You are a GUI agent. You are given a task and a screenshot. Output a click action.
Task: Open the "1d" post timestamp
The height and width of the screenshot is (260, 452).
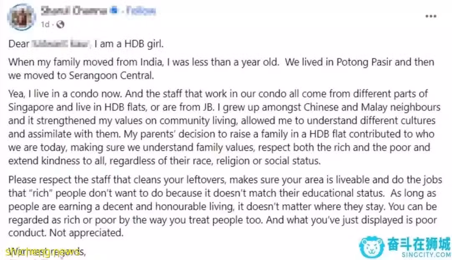point(45,25)
